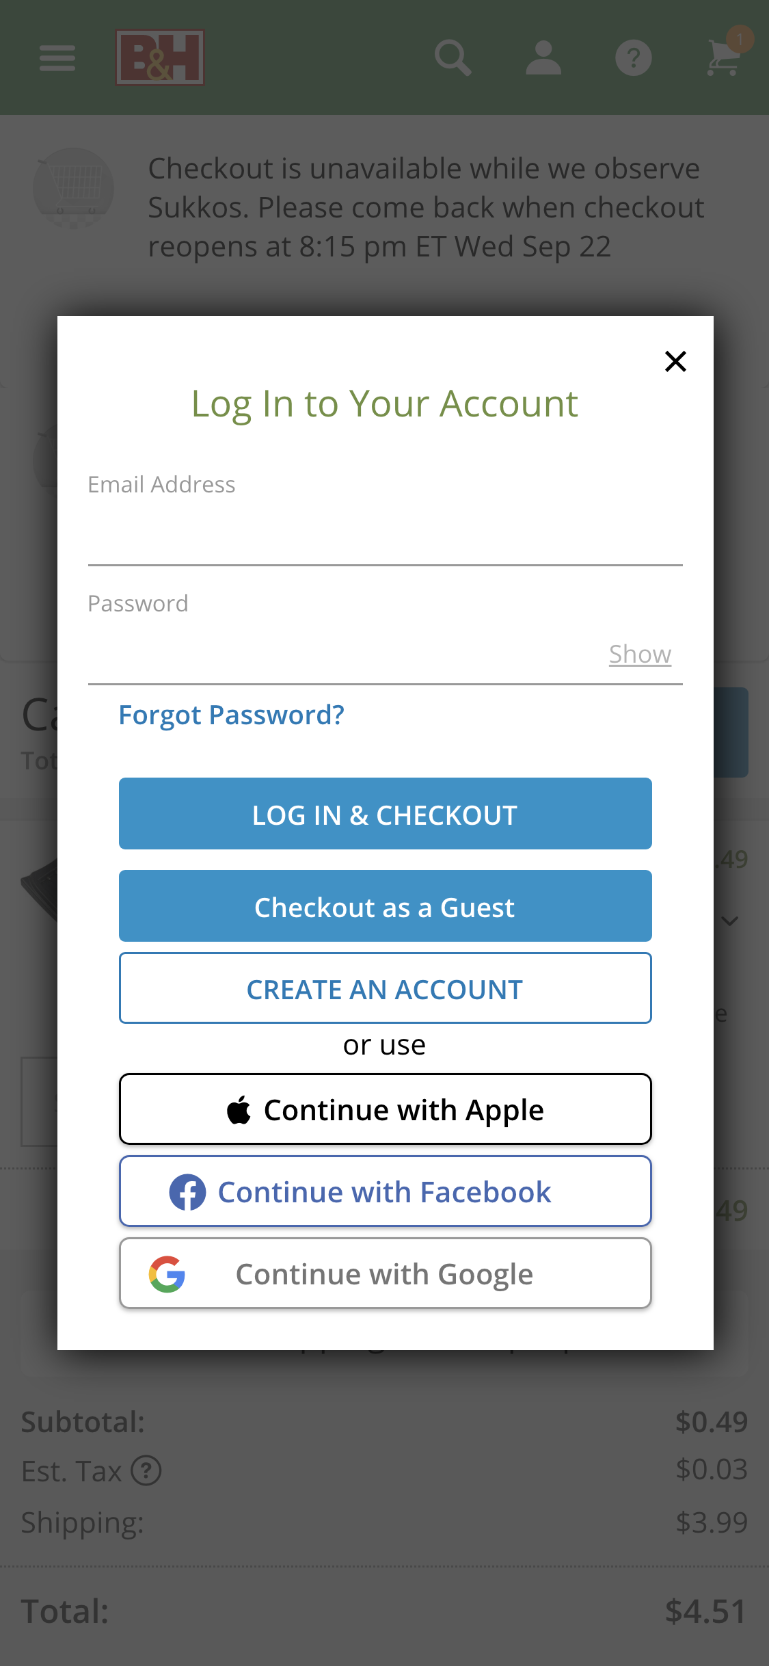The height and width of the screenshot is (1666, 769).
Task: Open the shopping cart icon
Action: 722,60
